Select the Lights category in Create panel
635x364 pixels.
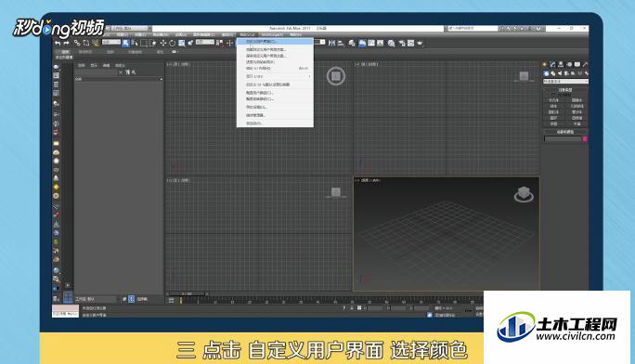tap(560, 73)
